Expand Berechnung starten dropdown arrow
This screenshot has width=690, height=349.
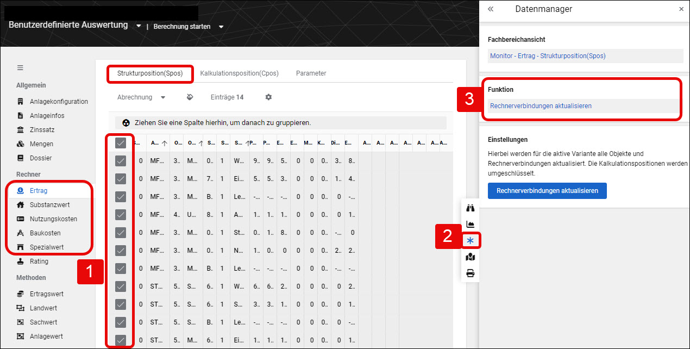[221, 27]
